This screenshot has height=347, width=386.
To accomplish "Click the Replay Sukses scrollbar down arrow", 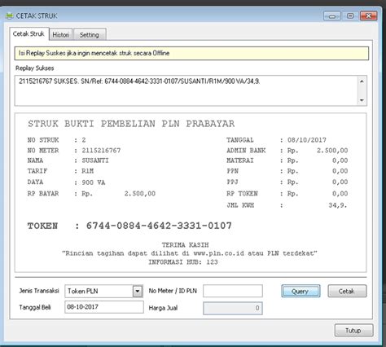I will (x=362, y=100).
